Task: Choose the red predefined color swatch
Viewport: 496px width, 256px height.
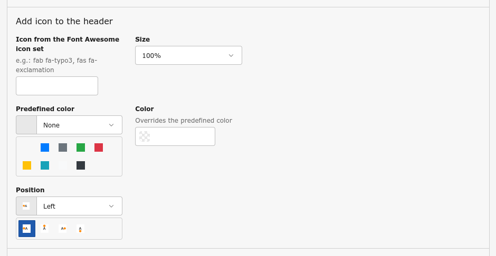Action: (99, 147)
